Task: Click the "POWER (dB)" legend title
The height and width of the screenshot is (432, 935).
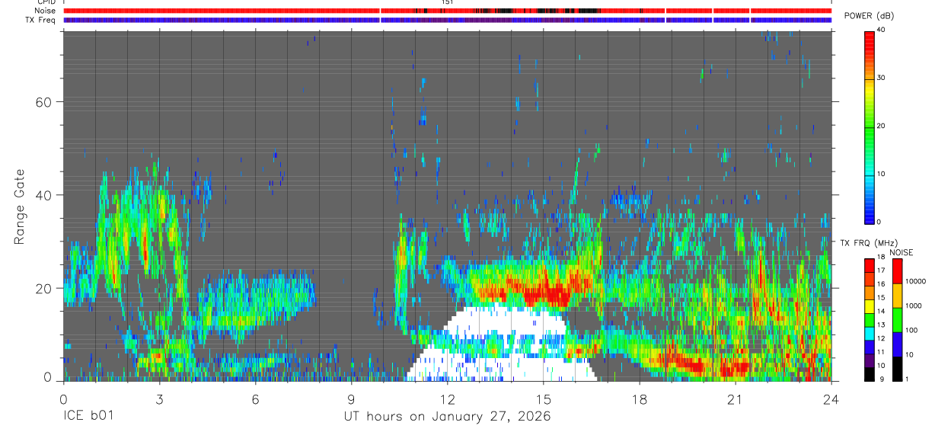Action: click(x=869, y=16)
